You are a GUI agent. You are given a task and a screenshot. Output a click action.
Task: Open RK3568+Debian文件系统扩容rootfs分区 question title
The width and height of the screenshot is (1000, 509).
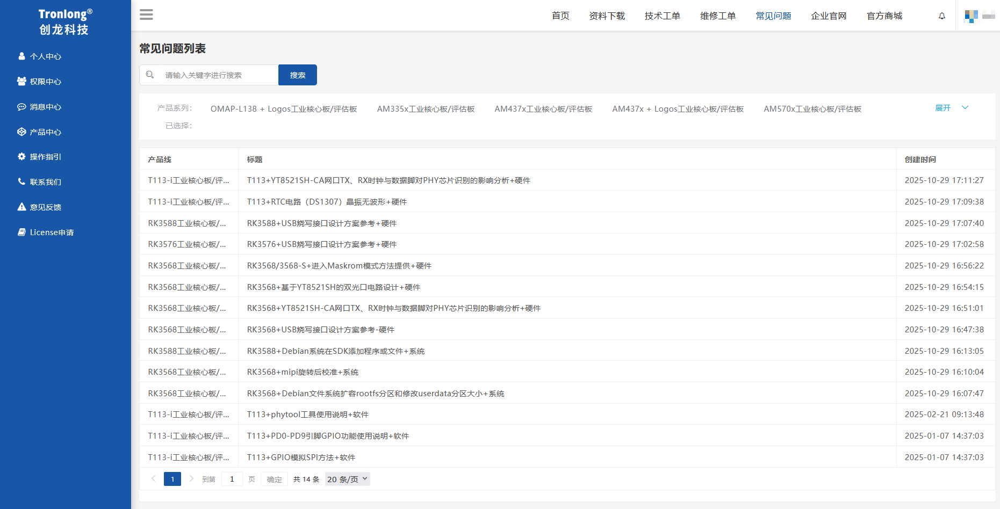[x=376, y=394]
